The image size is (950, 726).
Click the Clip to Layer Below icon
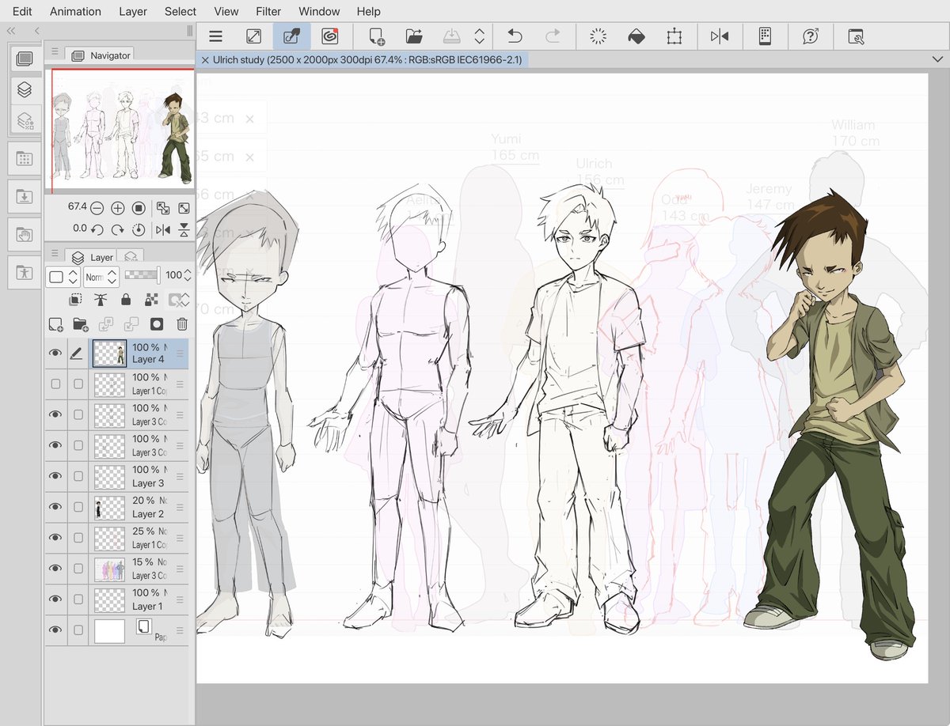74,300
